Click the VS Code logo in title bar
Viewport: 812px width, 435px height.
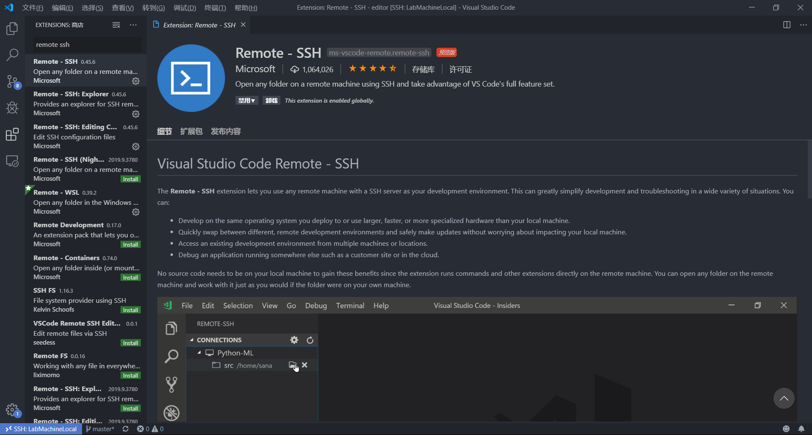pyautogui.click(x=9, y=8)
